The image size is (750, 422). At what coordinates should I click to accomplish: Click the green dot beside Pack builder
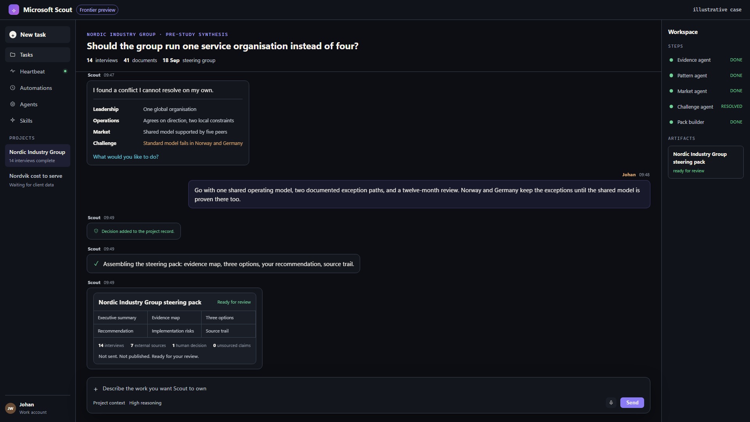(x=671, y=122)
